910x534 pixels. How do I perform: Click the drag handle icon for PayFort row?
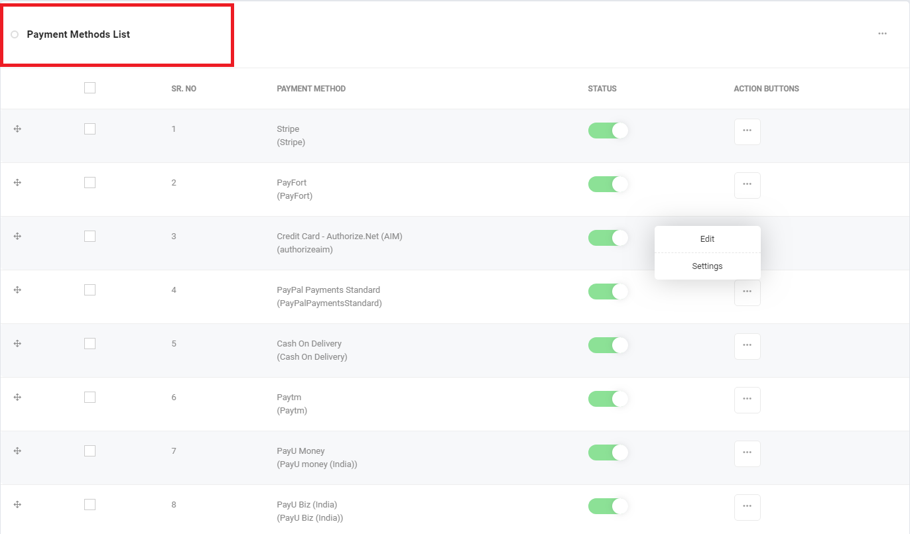(18, 182)
